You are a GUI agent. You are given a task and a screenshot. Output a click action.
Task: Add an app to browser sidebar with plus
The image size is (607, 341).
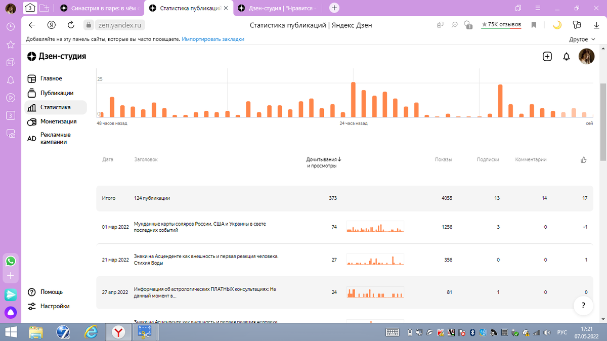tap(10, 276)
